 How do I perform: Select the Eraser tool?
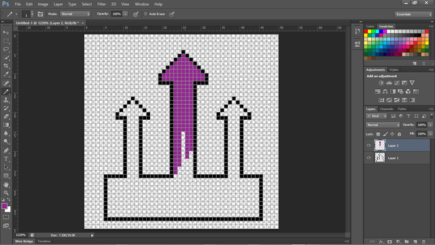pos(6,116)
